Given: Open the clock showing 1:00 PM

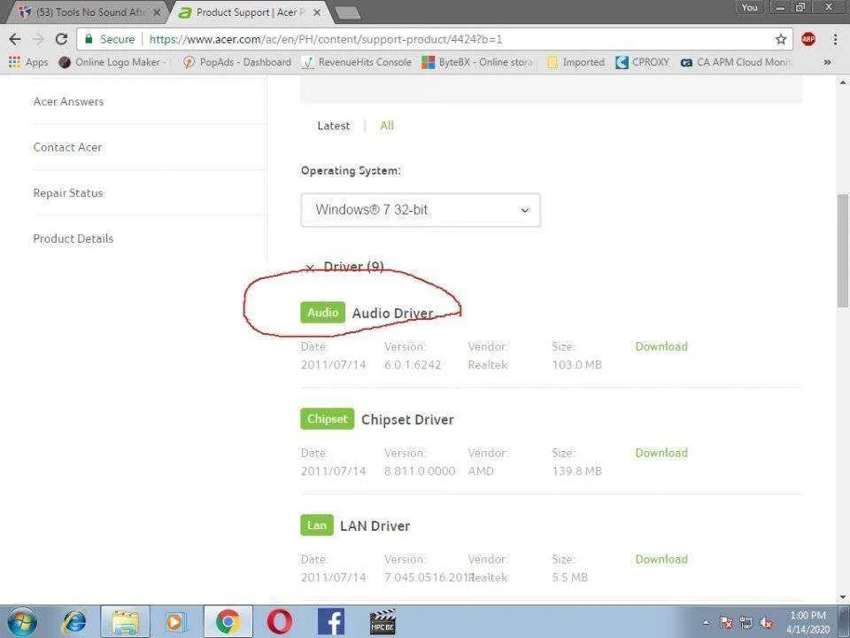Looking at the screenshot, I should [x=807, y=622].
